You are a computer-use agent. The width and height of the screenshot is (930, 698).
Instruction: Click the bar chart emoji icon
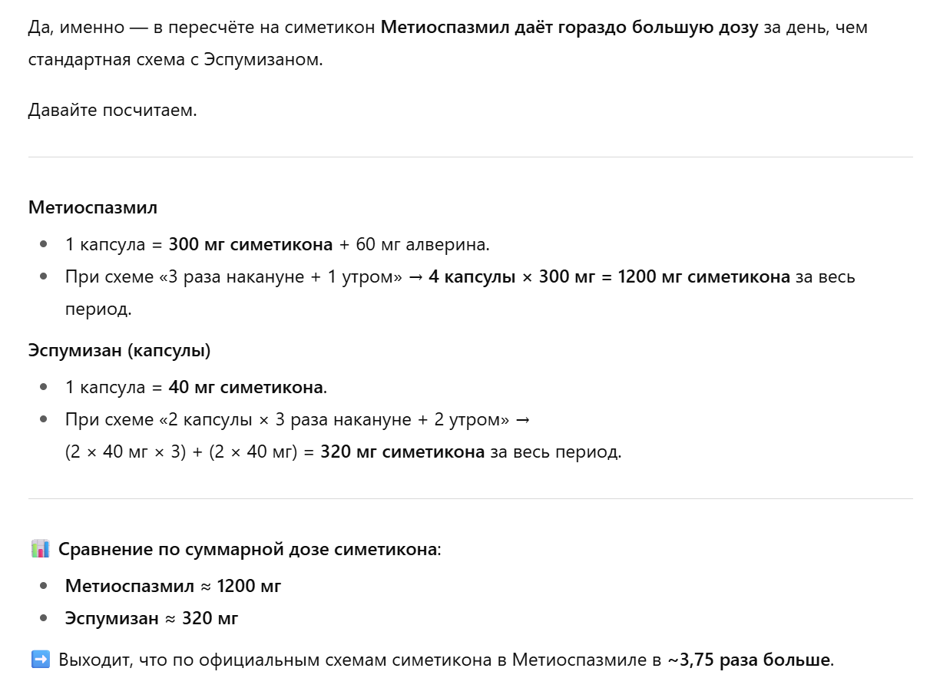[x=40, y=549]
